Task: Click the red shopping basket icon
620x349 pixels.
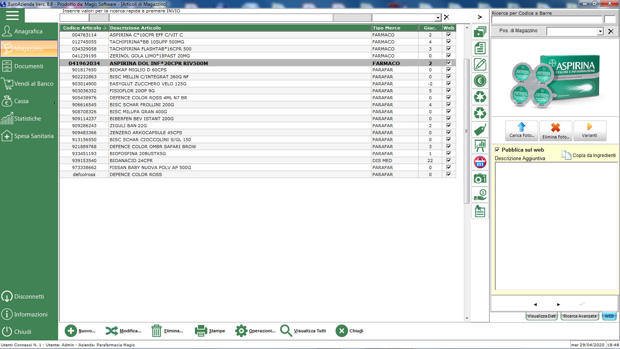Action: (480, 162)
